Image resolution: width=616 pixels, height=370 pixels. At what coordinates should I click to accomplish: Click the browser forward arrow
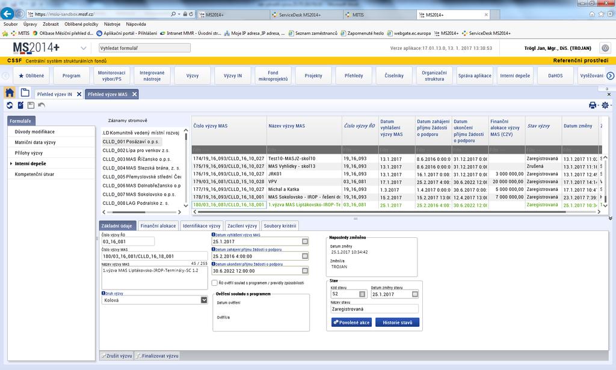(x=20, y=14)
